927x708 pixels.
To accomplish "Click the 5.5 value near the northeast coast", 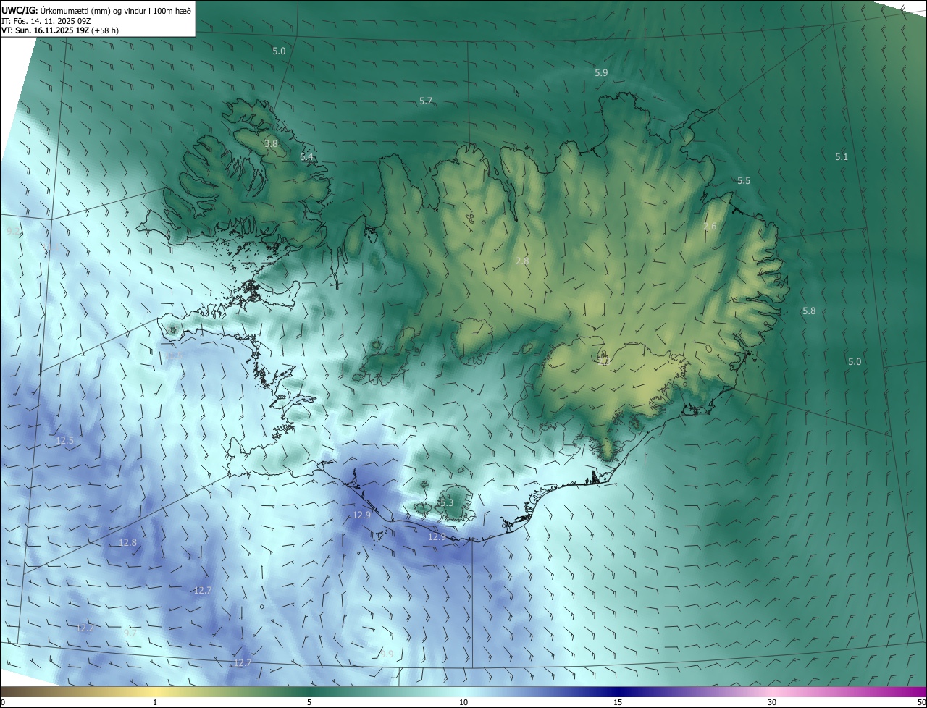I will (744, 181).
